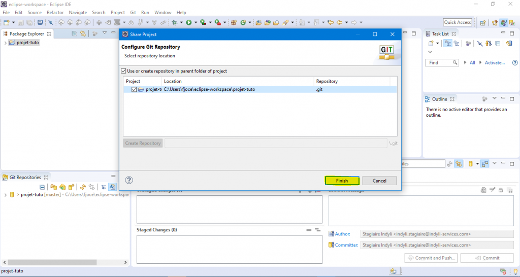Click Add Existing Git Repository icon

click(x=54, y=187)
